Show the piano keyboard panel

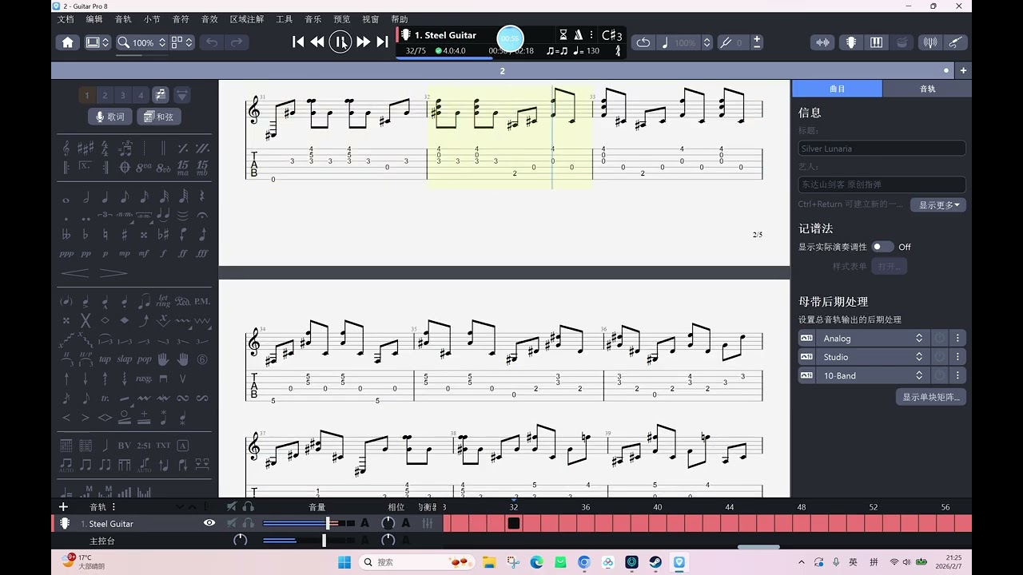pyautogui.click(x=877, y=42)
